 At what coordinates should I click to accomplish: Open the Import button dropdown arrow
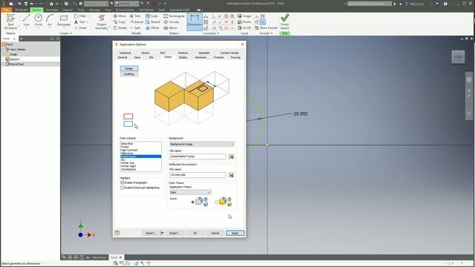pos(162,233)
